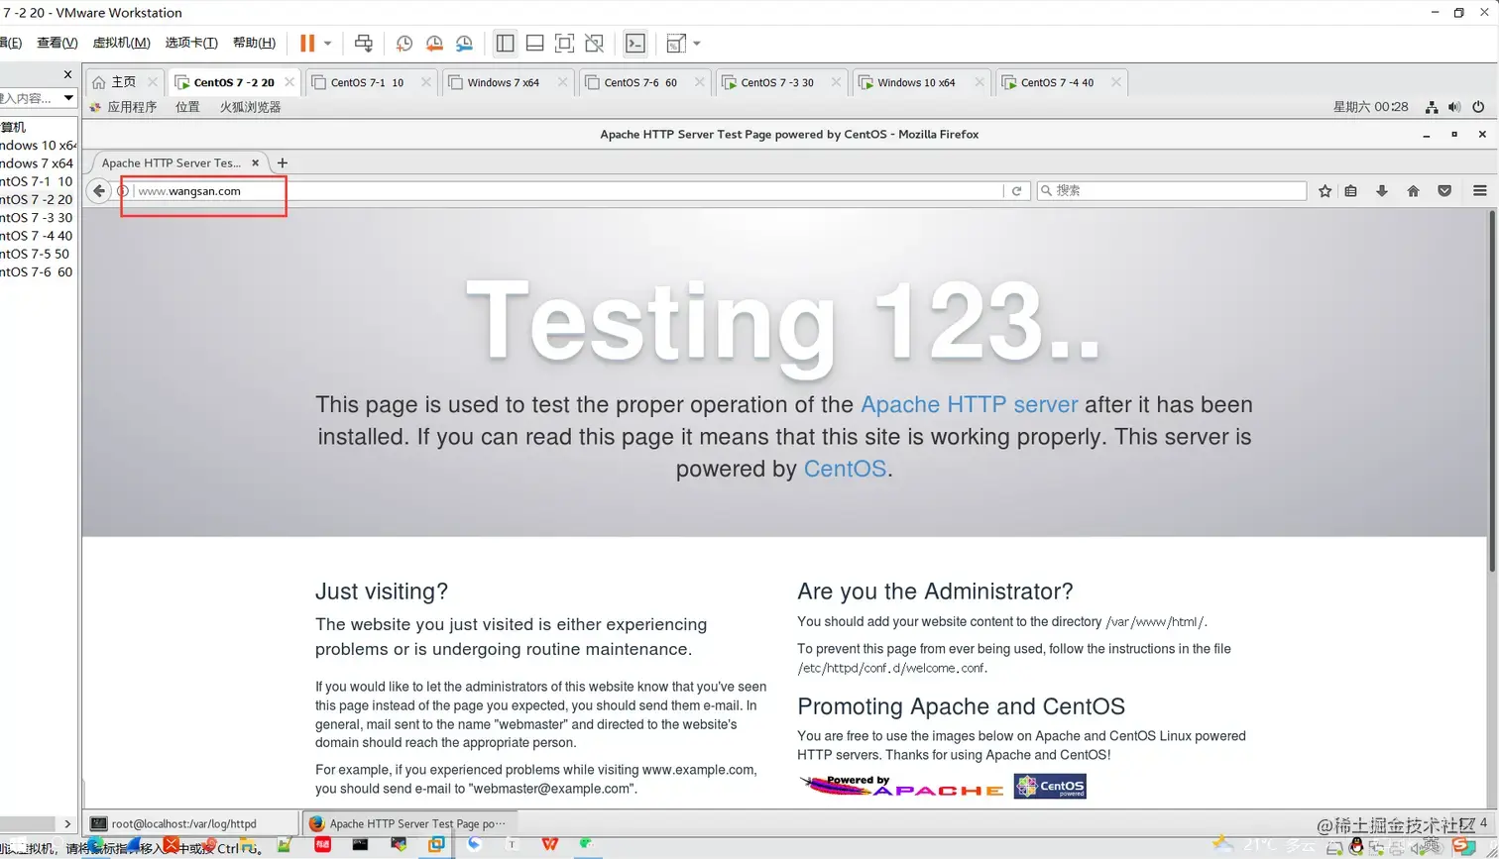Click the network status icon in GNOME bar
This screenshot has height=859, width=1499.
click(1432, 107)
